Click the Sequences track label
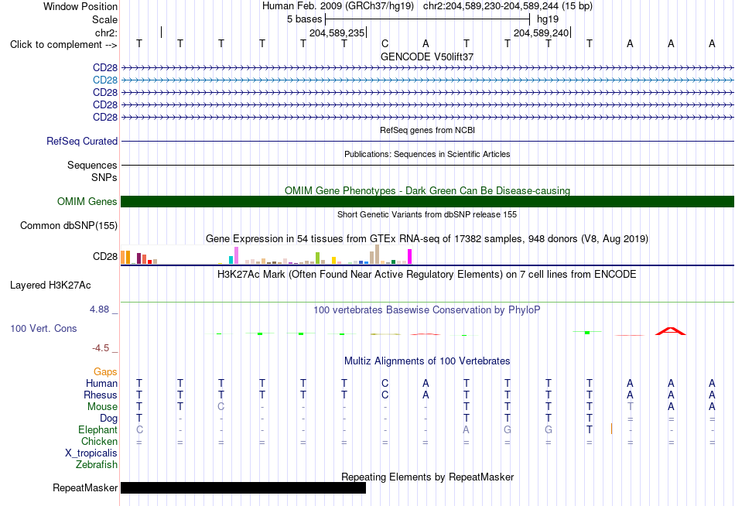Screen dimensions: 735x506 pyautogui.click(x=92, y=165)
